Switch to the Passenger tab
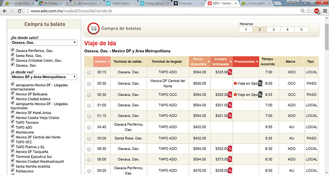Screen dimensions: 329x175 189,3
